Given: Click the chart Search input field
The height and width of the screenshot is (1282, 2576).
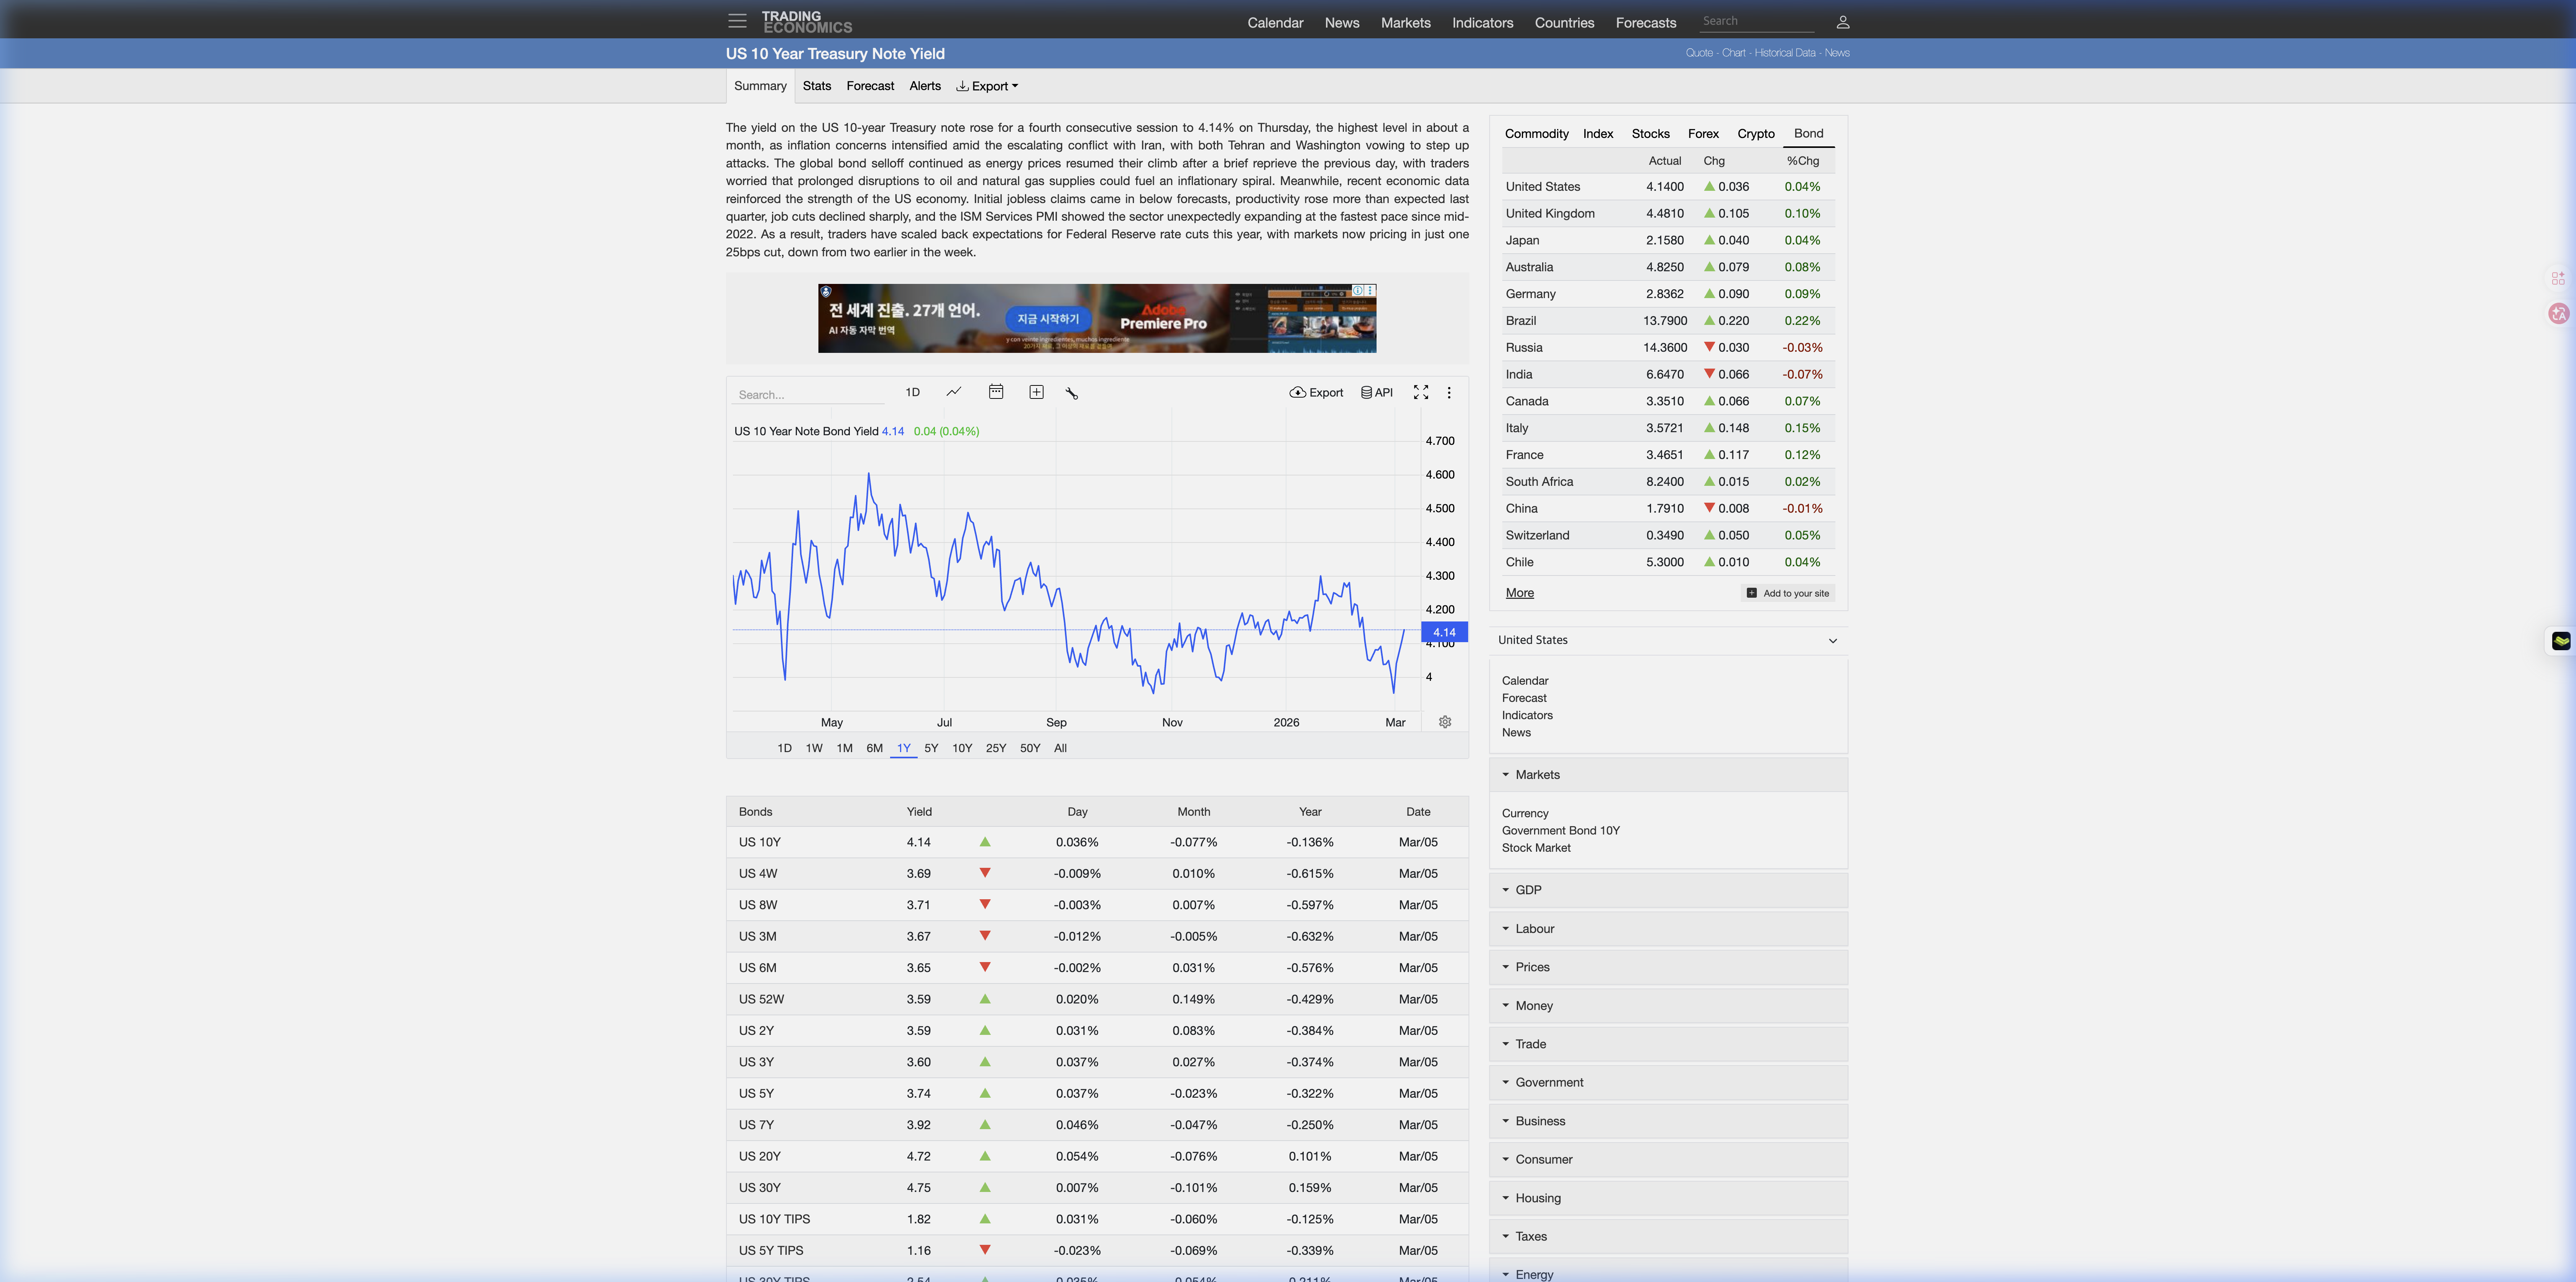Looking at the screenshot, I should tap(808, 395).
